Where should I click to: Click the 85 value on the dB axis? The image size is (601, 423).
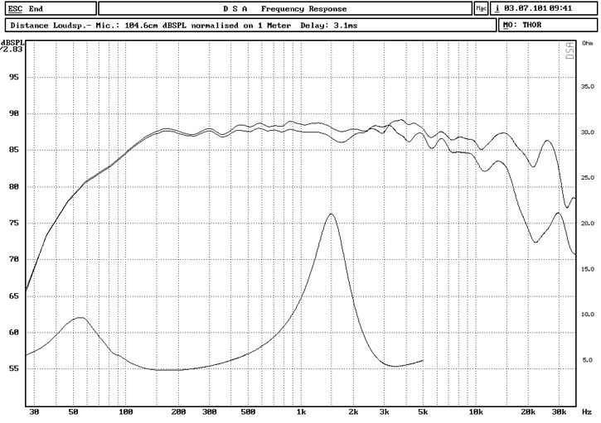(x=13, y=150)
